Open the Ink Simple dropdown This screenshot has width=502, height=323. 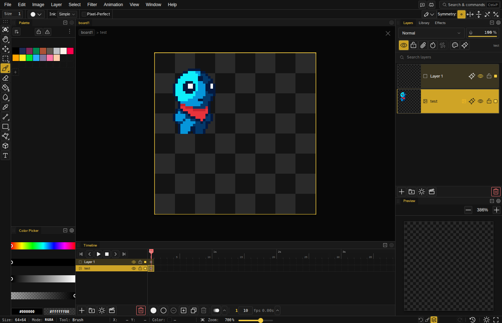click(x=67, y=14)
